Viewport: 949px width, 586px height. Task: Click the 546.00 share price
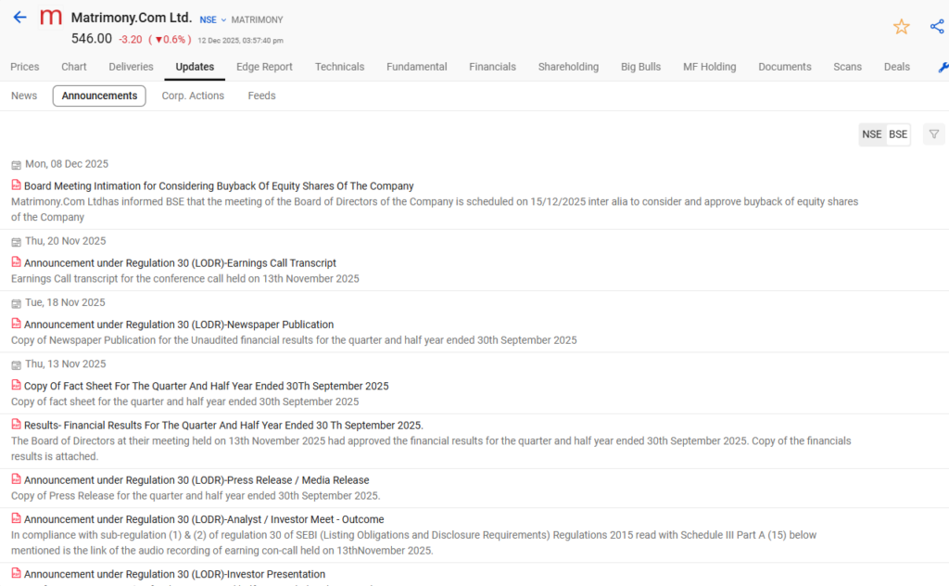(x=92, y=39)
